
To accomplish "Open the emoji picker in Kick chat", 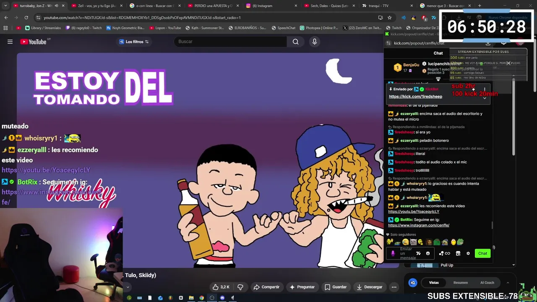I will coord(428,253).
